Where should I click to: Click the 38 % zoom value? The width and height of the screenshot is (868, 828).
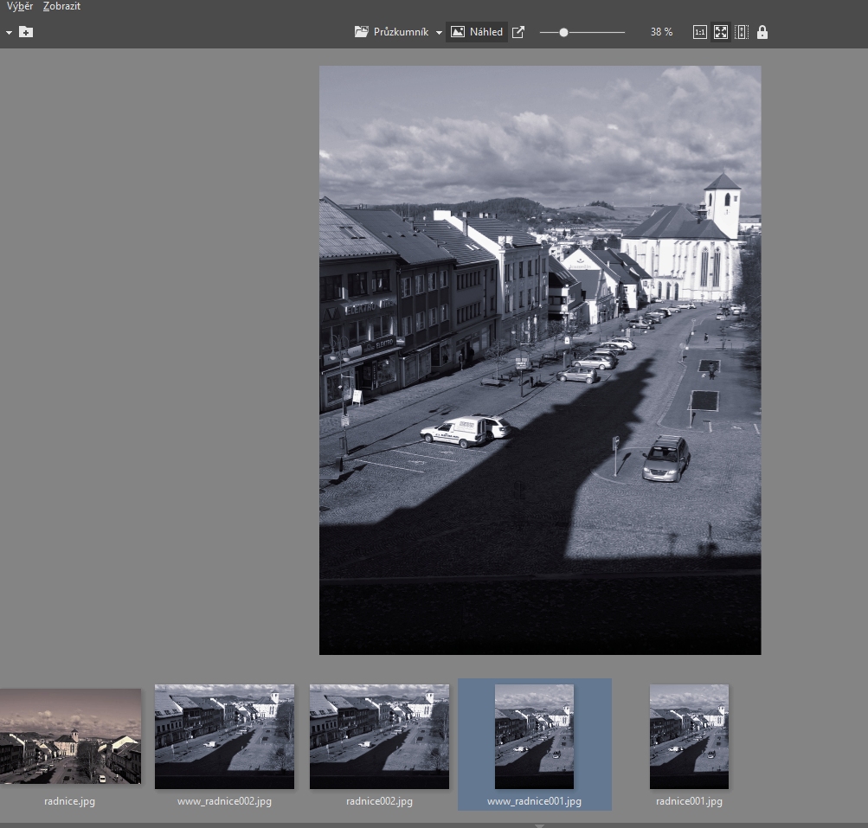pyautogui.click(x=661, y=32)
